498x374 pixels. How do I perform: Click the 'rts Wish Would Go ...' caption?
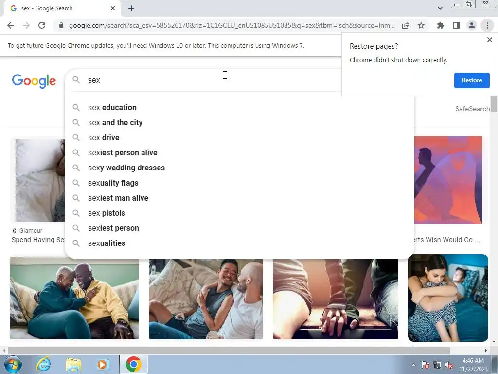447,240
